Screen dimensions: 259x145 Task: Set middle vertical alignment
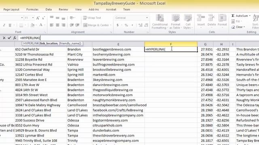pos(57,18)
